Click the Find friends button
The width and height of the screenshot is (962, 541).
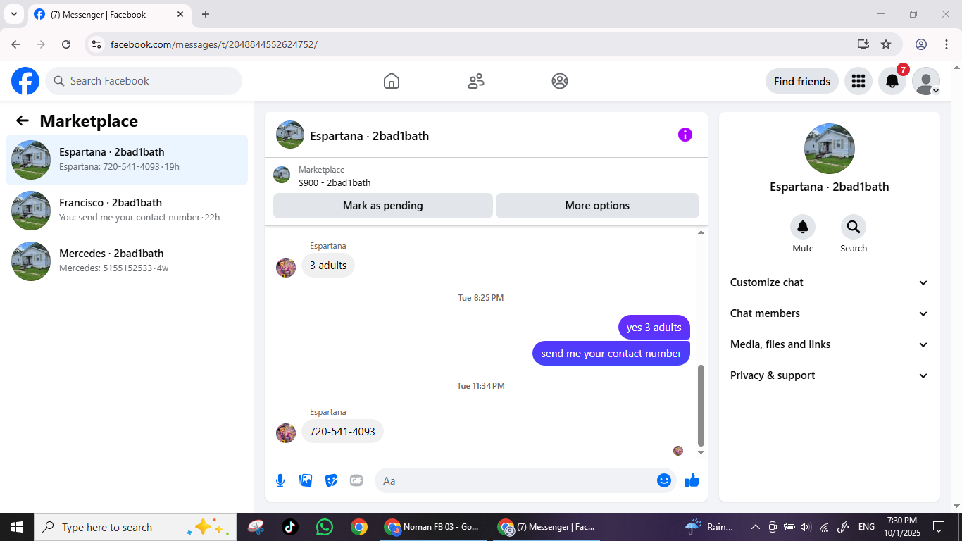point(802,81)
